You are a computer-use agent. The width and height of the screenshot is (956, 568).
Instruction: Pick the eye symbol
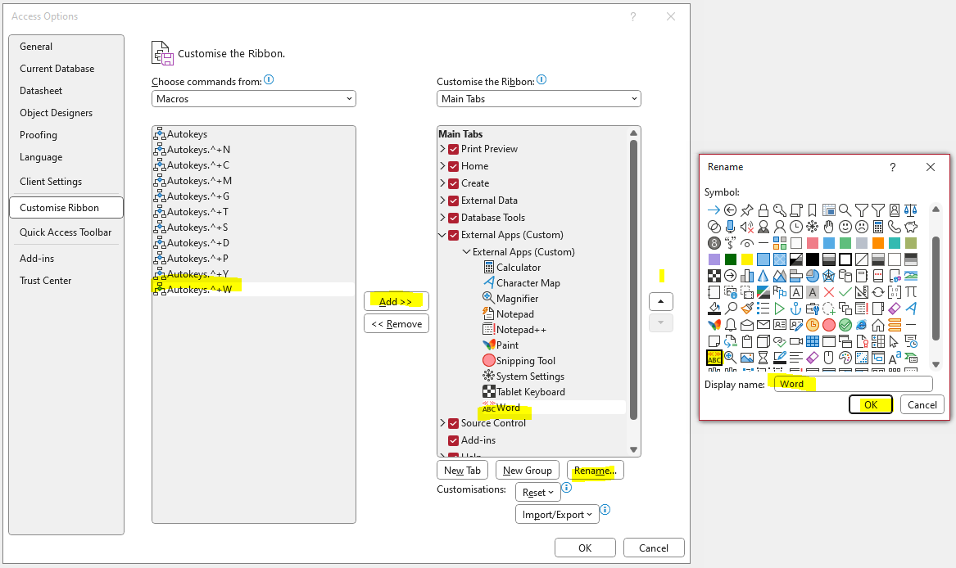[747, 243]
